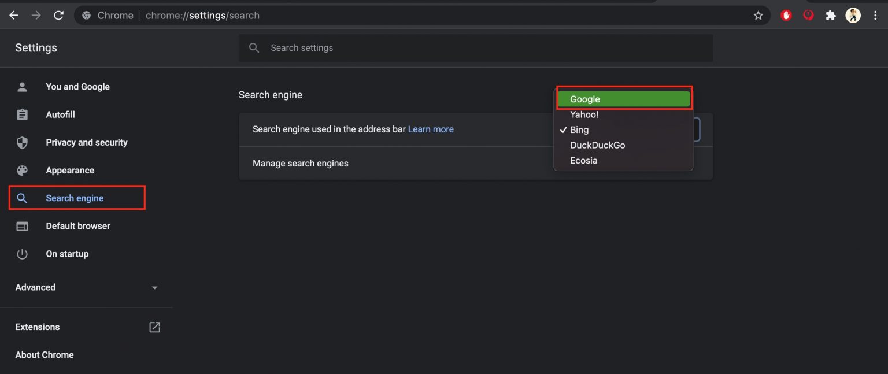Select the Autofill notes icon
The width and height of the screenshot is (888, 374).
tap(22, 114)
